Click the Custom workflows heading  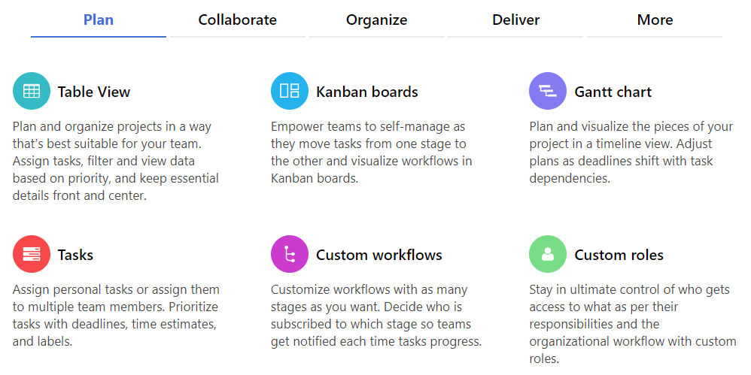pos(379,255)
